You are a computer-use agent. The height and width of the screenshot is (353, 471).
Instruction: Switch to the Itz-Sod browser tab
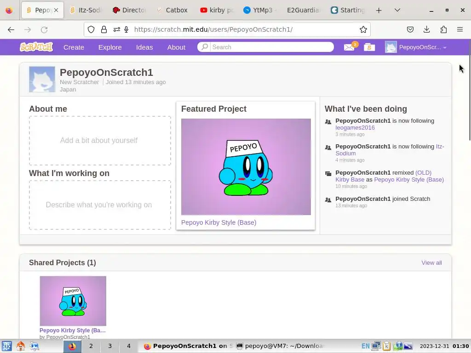(85, 10)
